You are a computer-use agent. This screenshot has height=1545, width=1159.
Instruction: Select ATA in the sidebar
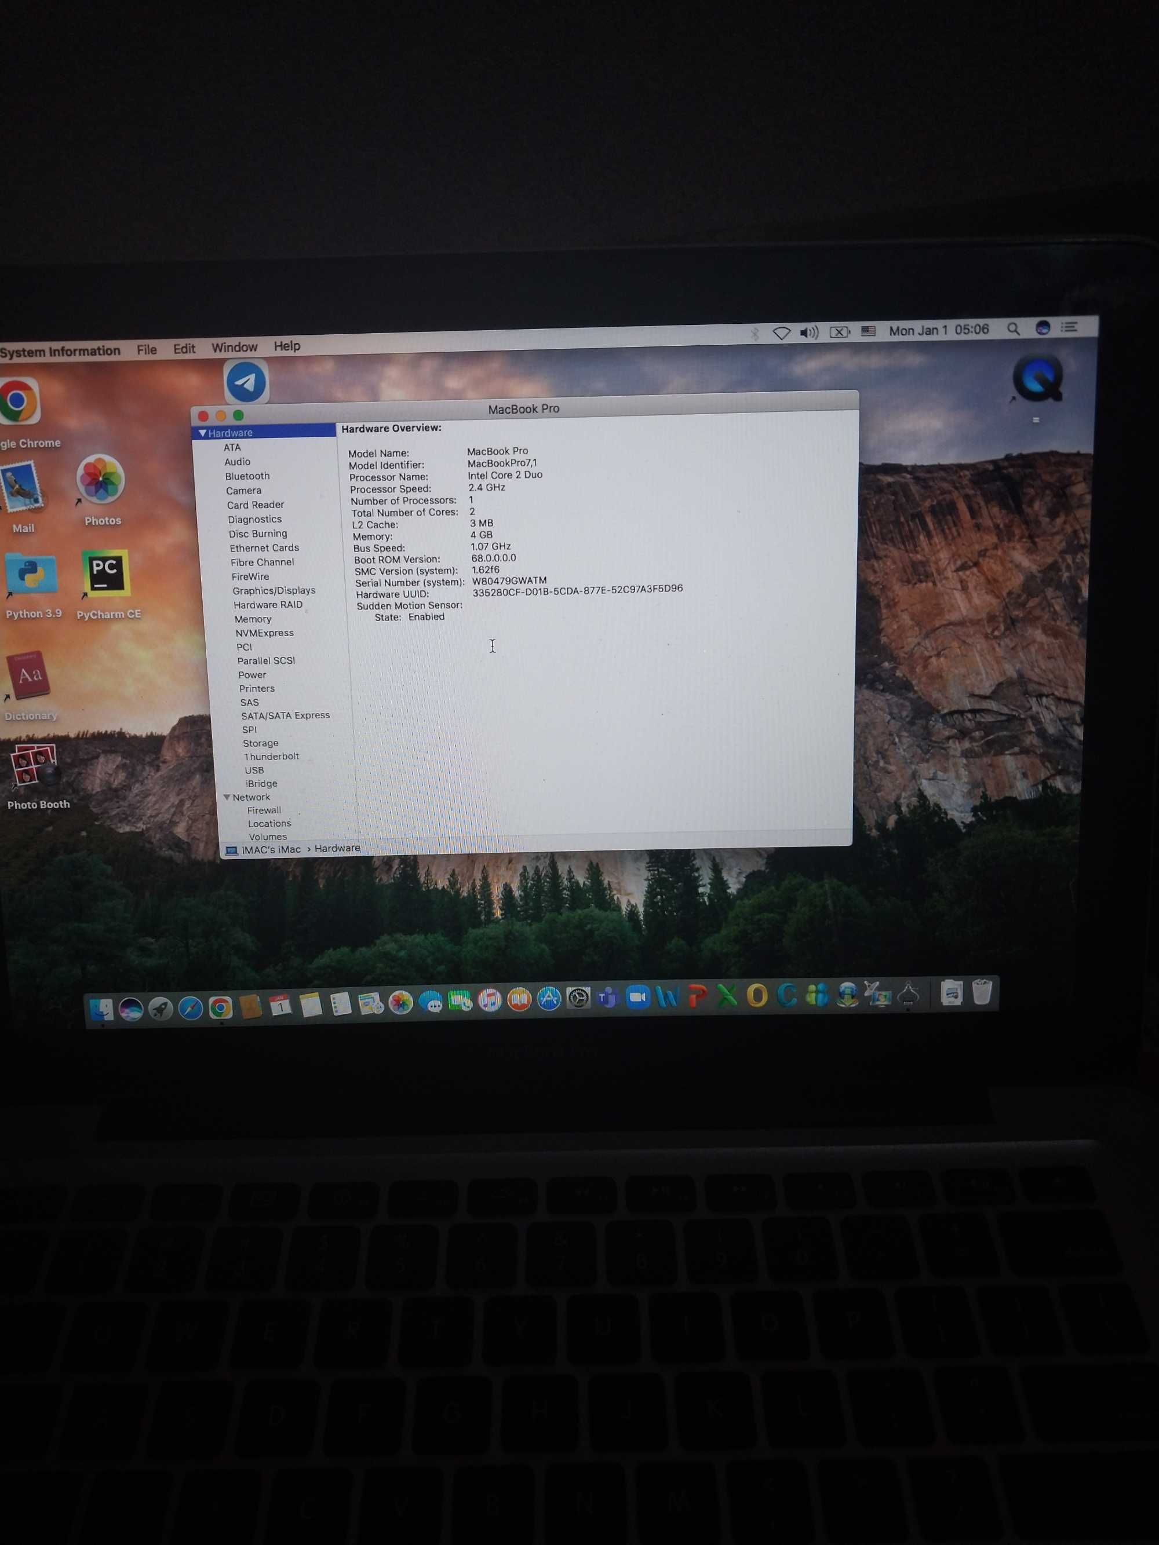[x=232, y=448]
